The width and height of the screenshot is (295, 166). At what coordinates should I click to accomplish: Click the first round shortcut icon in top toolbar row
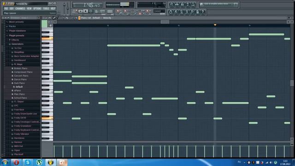171,4
